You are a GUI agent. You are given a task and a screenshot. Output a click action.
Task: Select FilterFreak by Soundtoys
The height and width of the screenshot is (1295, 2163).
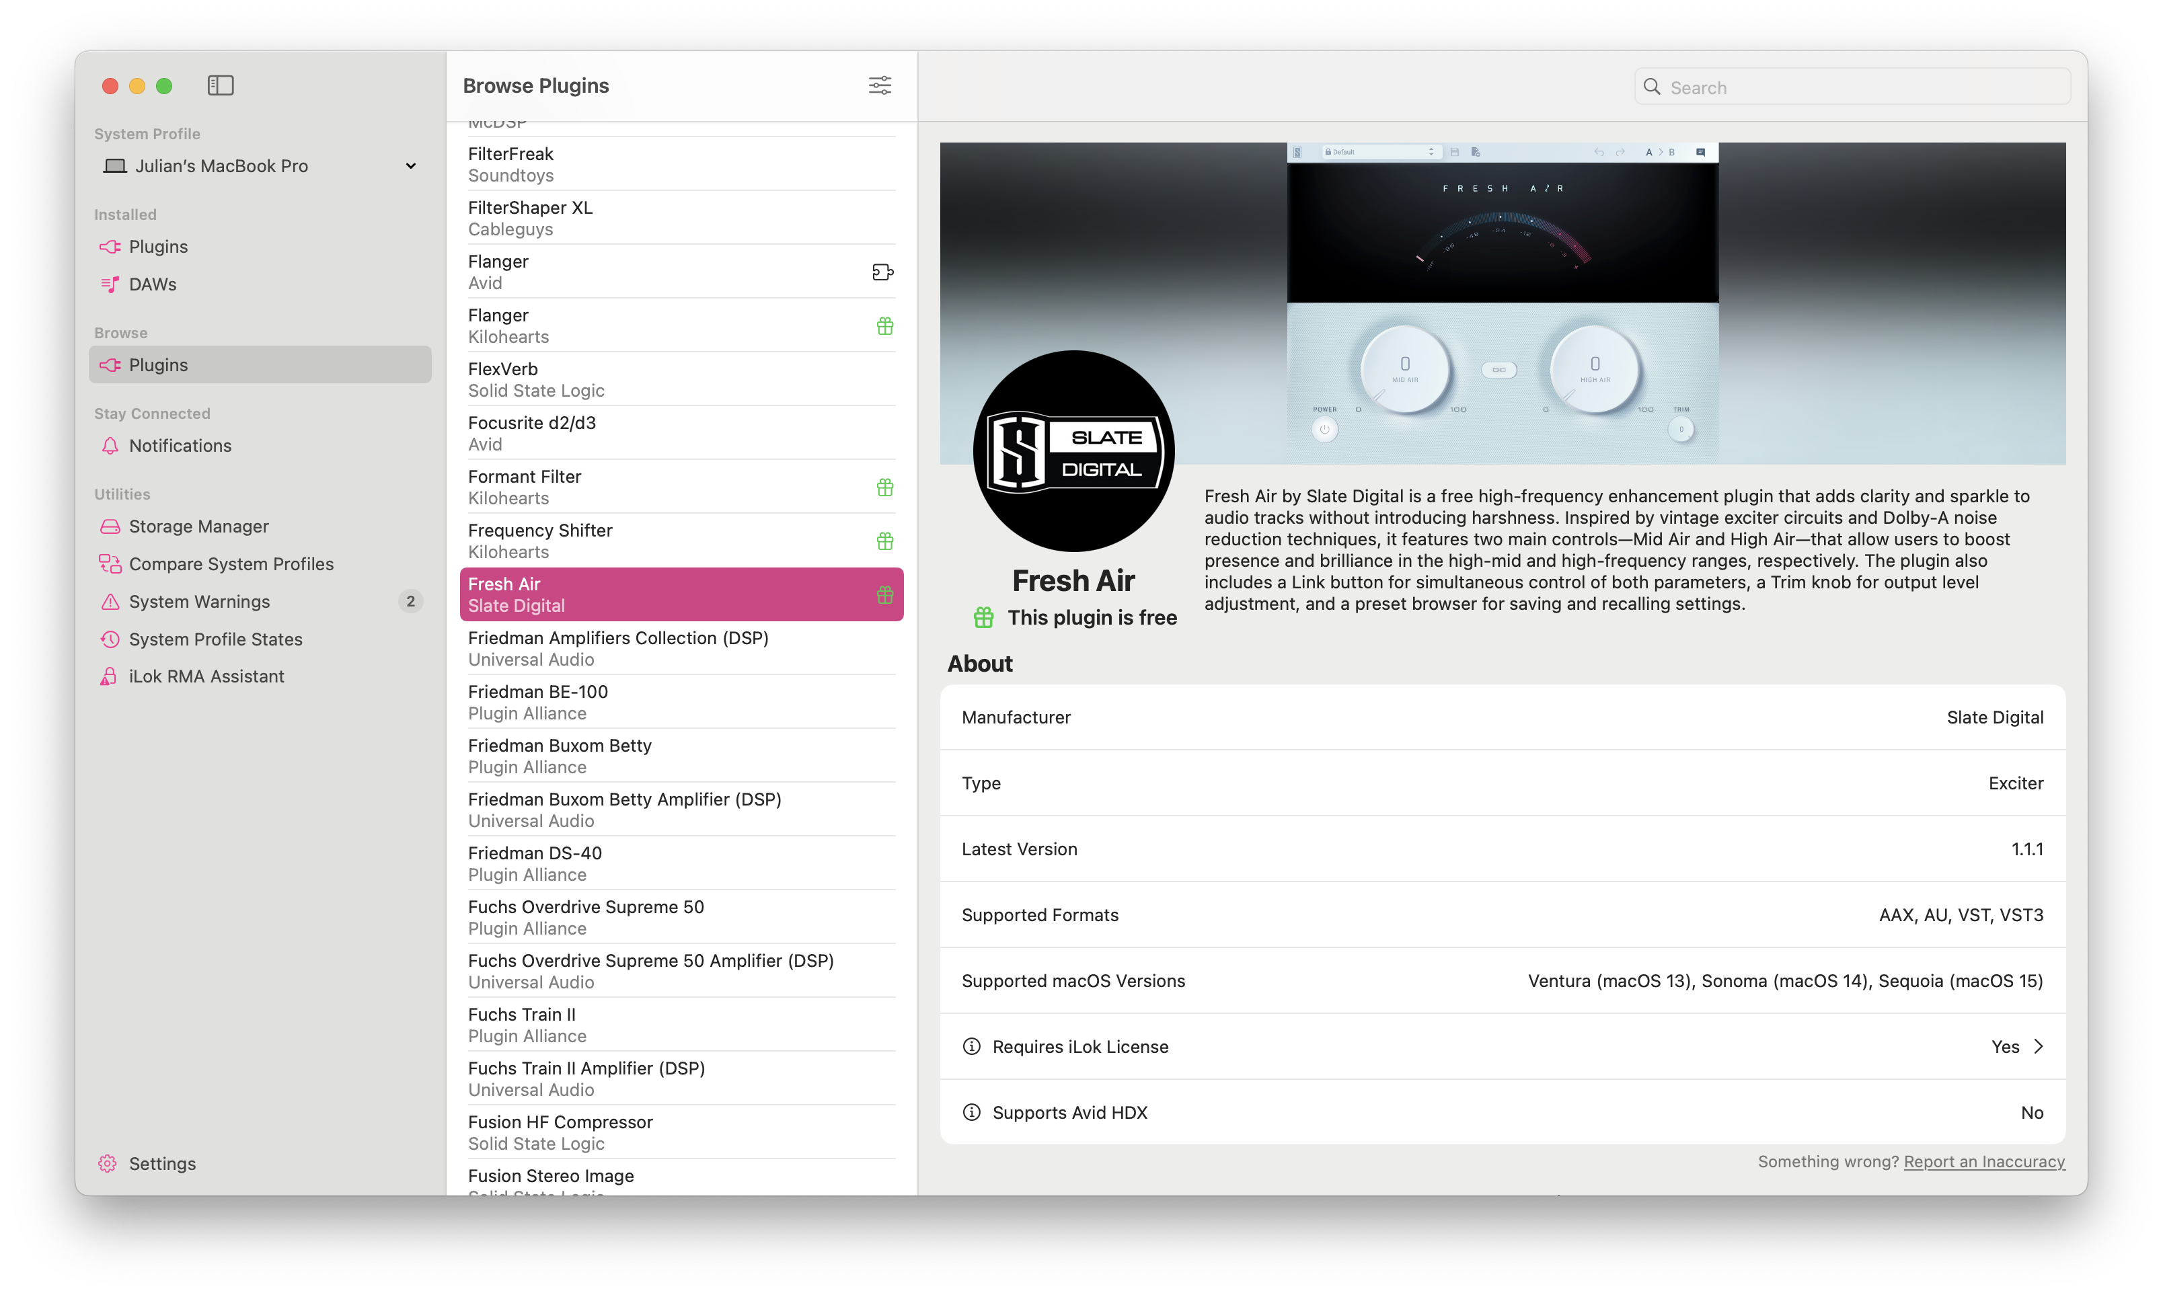[682, 164]
